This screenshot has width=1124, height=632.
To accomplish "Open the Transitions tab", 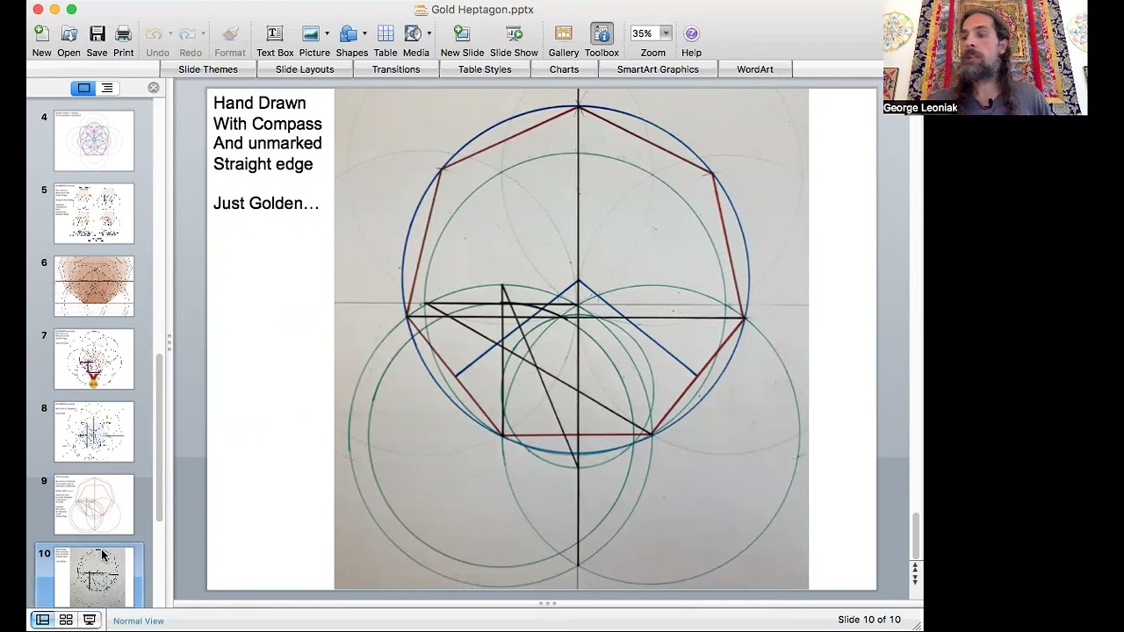I will pos(396,69).
